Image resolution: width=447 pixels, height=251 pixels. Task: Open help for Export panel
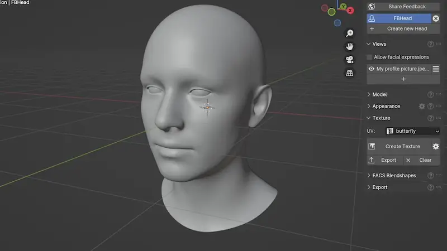click(x=430, y=187)
